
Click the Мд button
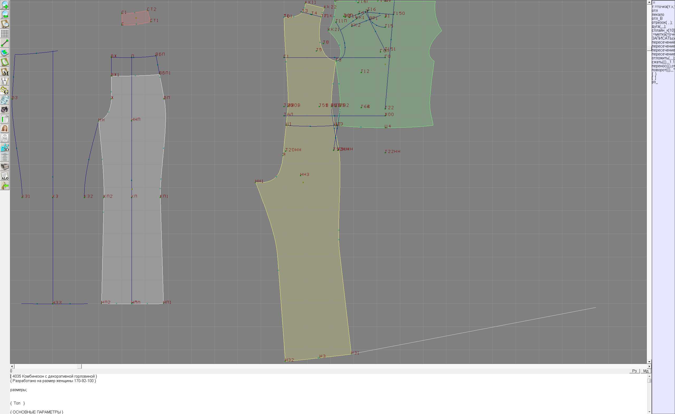646,371
